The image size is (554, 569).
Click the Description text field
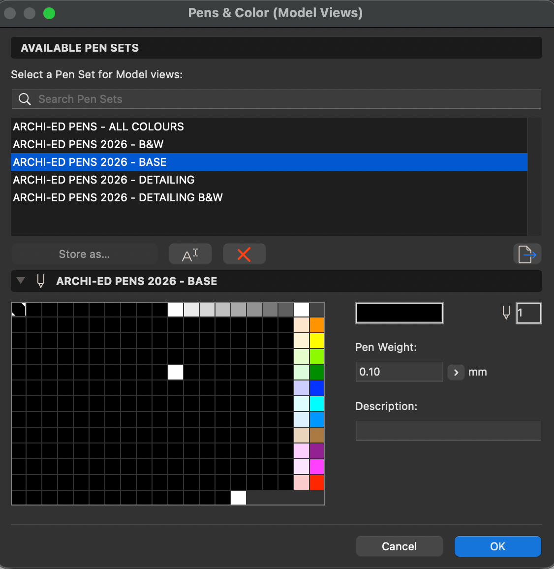(448, 431)
